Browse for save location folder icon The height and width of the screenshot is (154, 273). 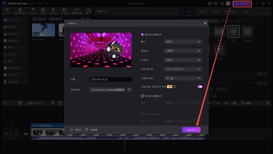(129, 90)
